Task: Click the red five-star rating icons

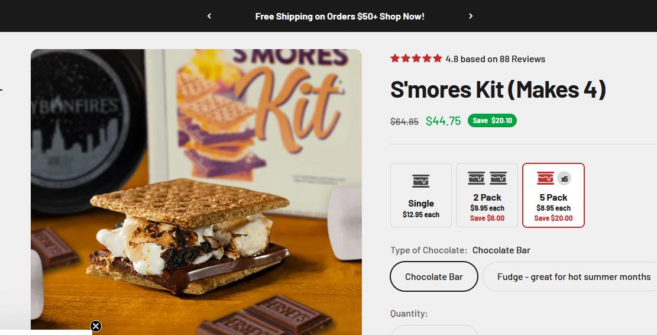Action: click(x=416, y=59)
